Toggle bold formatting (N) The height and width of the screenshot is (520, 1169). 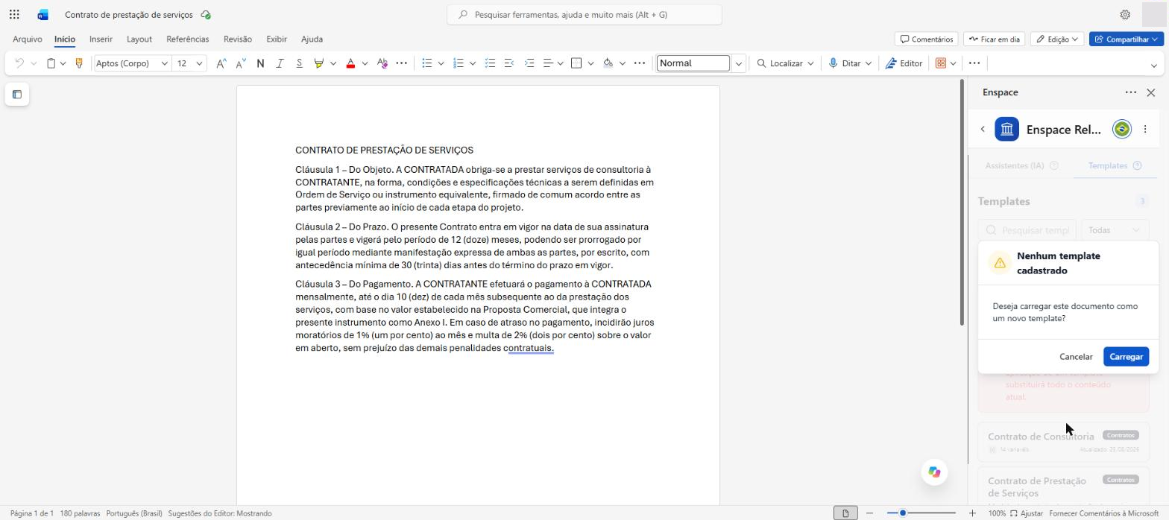[x=260, y=63]
